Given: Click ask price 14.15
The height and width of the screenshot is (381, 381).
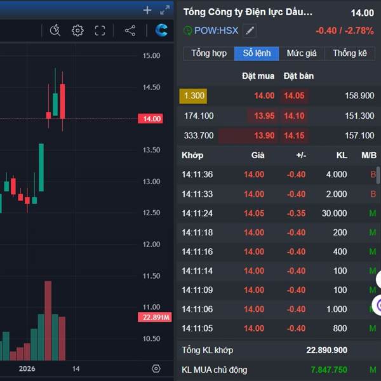Looking at the screenshot, I should 294,136.
